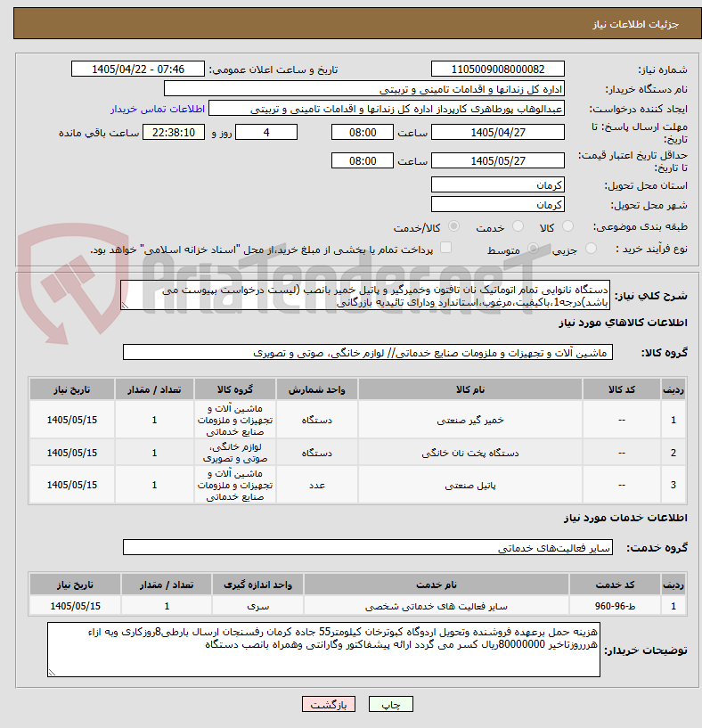
Task: Click the عدد unit cell for پاتیل صنعتی
Action: [316, 485]
